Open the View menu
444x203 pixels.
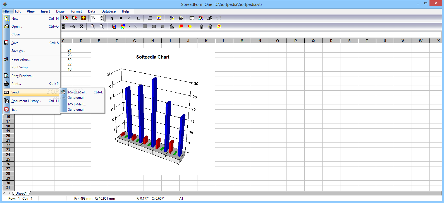pyautogui.click(x=31, y=11)
